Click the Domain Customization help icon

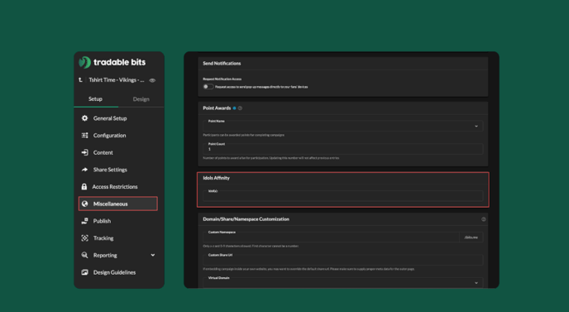click(x=483, y=219)
